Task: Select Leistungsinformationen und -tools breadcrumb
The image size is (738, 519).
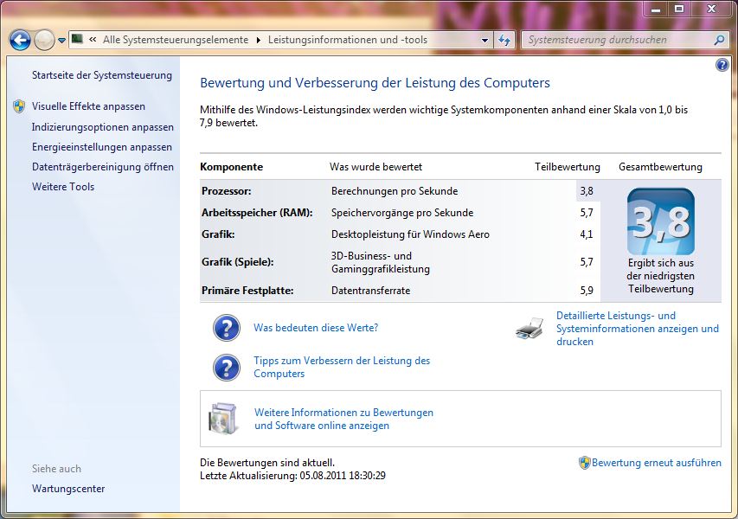Action: click(x=348, y=40)
